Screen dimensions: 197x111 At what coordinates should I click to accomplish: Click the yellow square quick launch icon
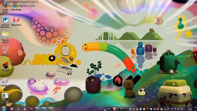click(12, 109)
